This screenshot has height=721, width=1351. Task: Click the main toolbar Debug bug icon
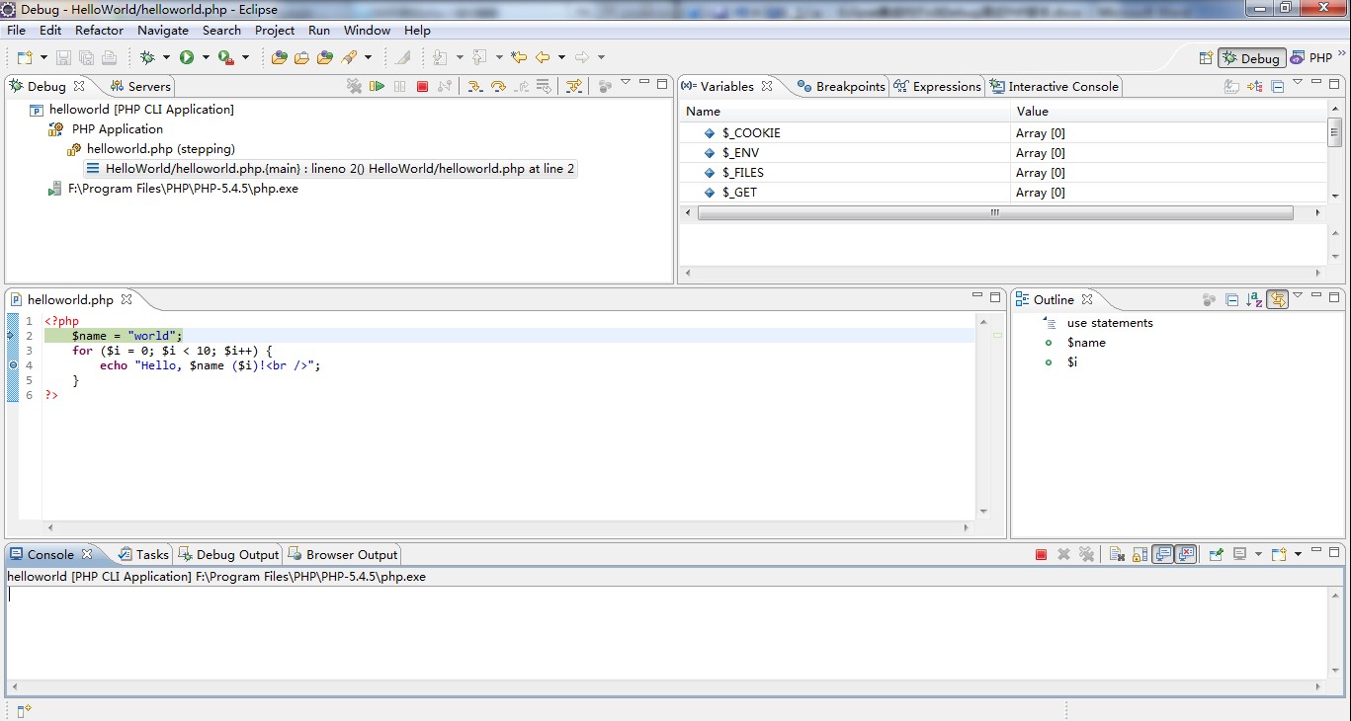[148, 58]
